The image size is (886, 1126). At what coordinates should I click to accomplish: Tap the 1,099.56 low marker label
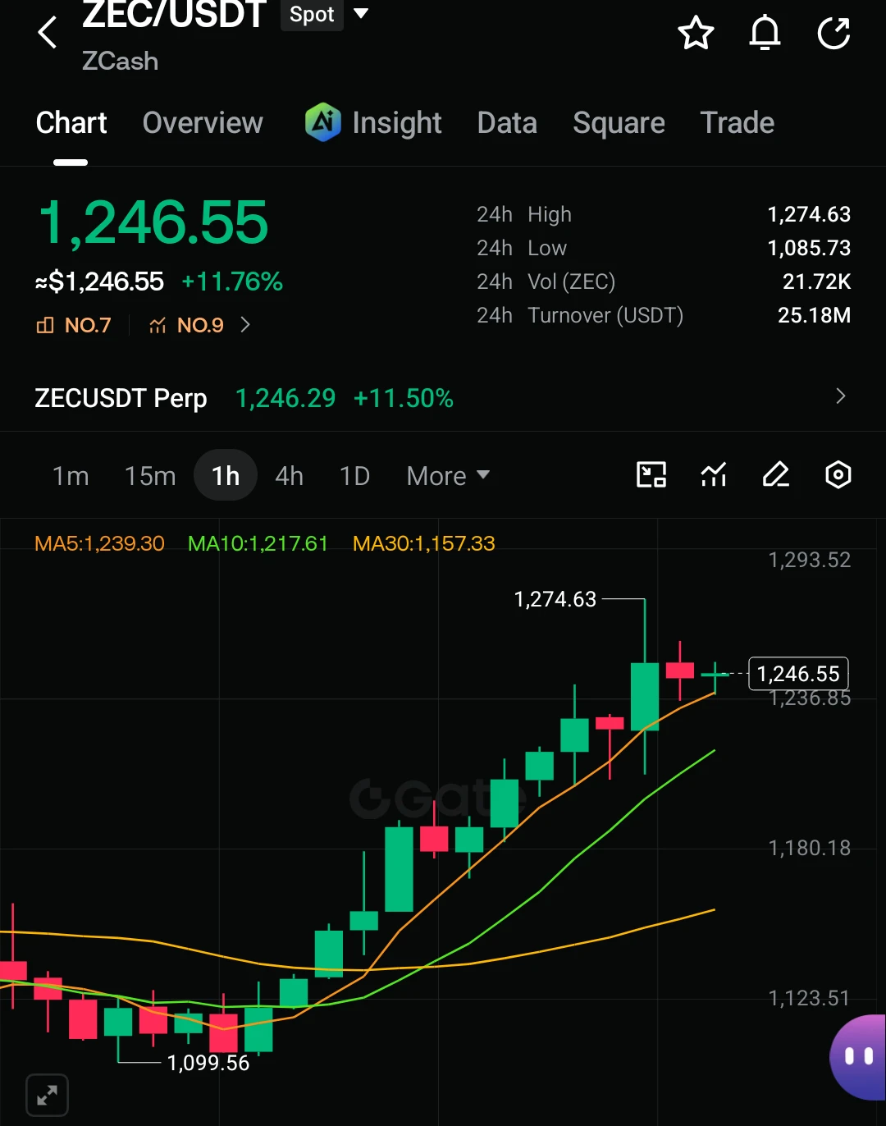point(208,1063)
